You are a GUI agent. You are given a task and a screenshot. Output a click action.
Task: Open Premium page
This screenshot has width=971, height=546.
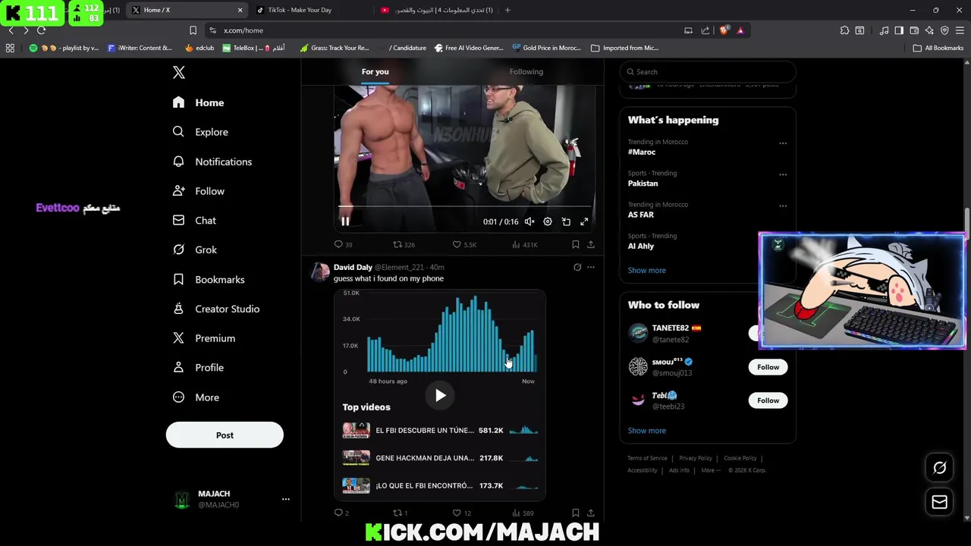click(203, 338)
